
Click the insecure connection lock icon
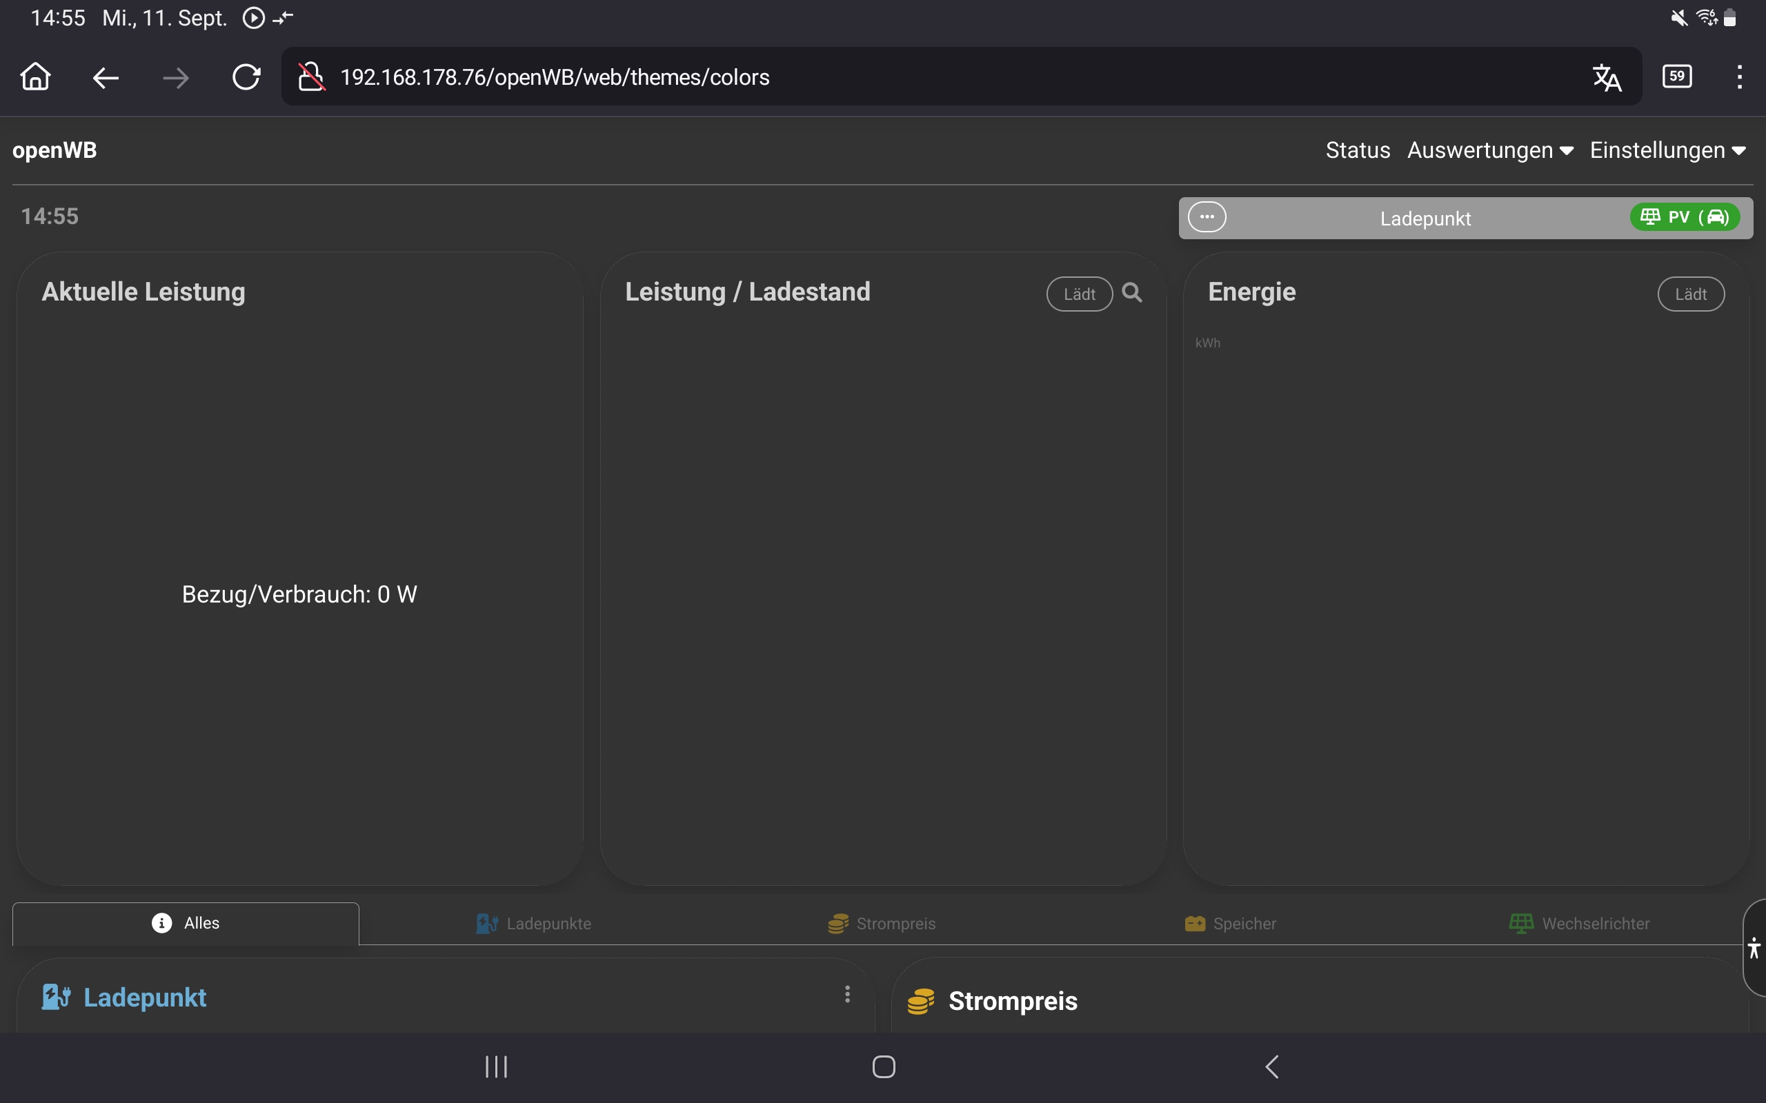coord(311,77)
